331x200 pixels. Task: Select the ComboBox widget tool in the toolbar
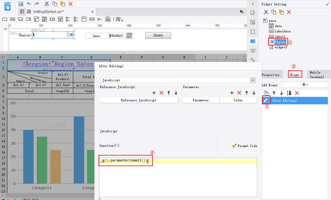click(28, 19)
